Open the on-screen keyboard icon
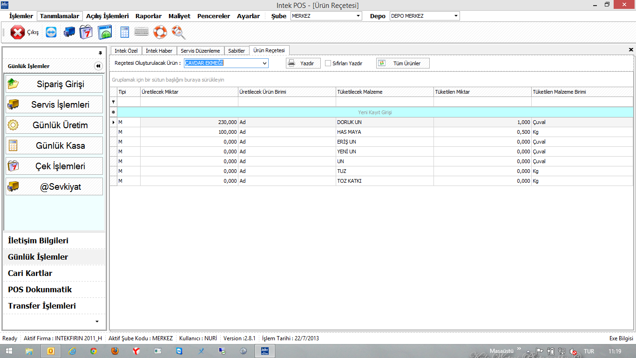 142,32
